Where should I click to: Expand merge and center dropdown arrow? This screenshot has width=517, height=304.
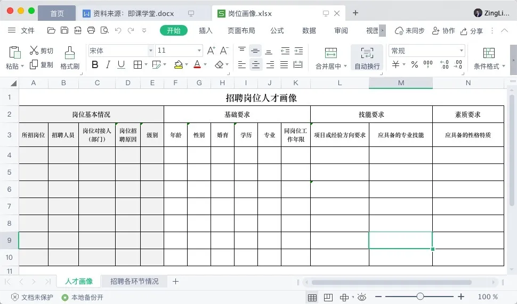click(345, 66)
